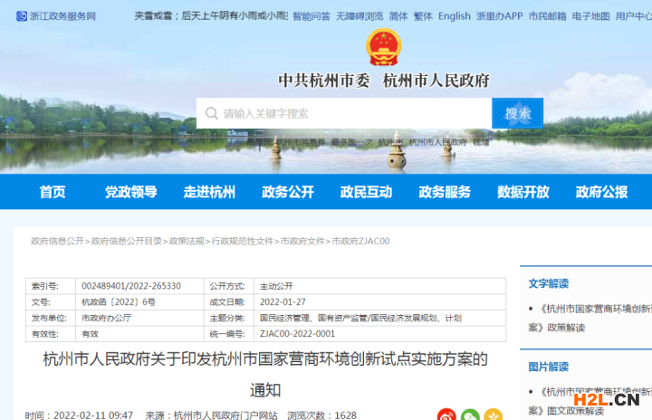Open the 政务服务 navigation menu

click(x=445, y=192)
